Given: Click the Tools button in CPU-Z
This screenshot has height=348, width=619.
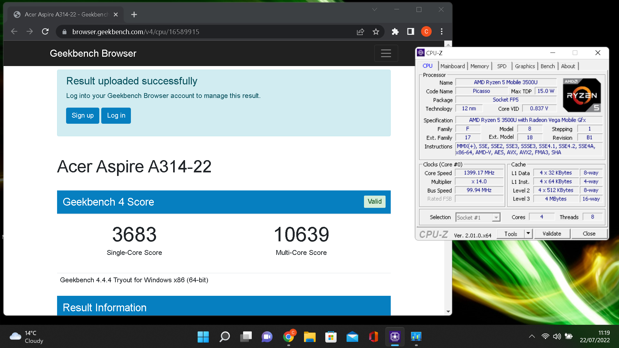Looking at the screenshot, I should [511, 234].
